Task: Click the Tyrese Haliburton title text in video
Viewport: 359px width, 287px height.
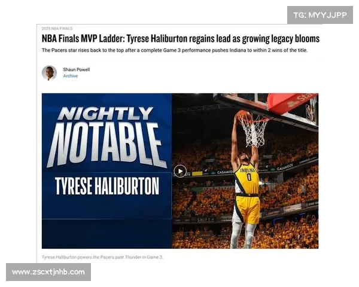Action: pos(107,185)
